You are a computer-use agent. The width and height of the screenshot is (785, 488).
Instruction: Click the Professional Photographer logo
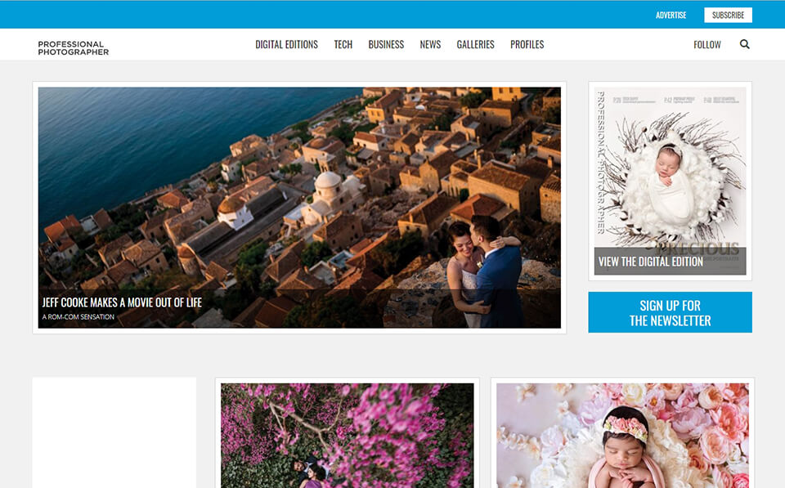71,47
